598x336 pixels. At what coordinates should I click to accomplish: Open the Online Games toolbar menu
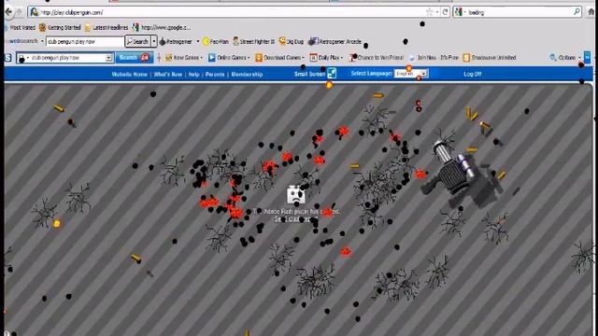pyautogui.click(x=229, y=58)
